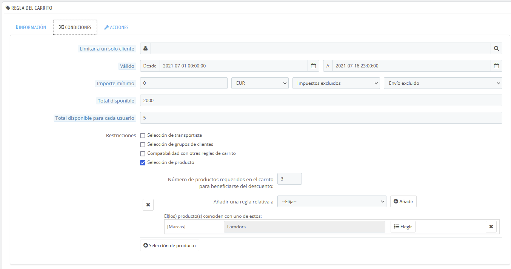Open the start date calendar picker
The height and width of the screenshot is (269, 511).
[313, 66]
